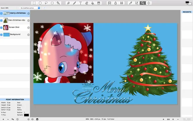Open info for the free-christmas-clip layer
This screenshot has height=121, width=193.
(x=28, y=21)
